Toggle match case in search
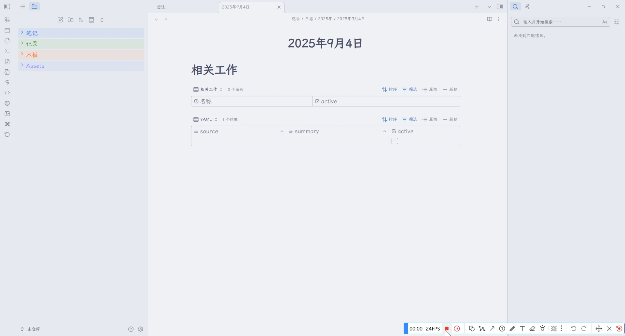625x336 pixels. tap(605, 22)
